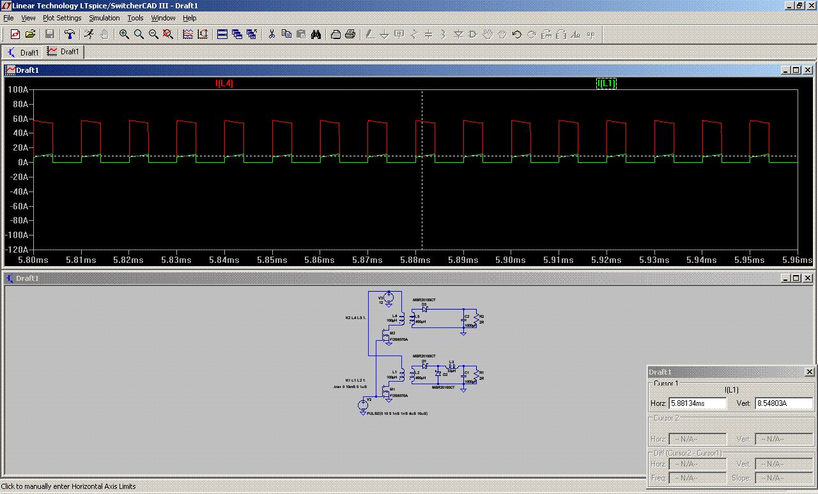Close the Draft1 cursor readout dialog

[809, 372]
